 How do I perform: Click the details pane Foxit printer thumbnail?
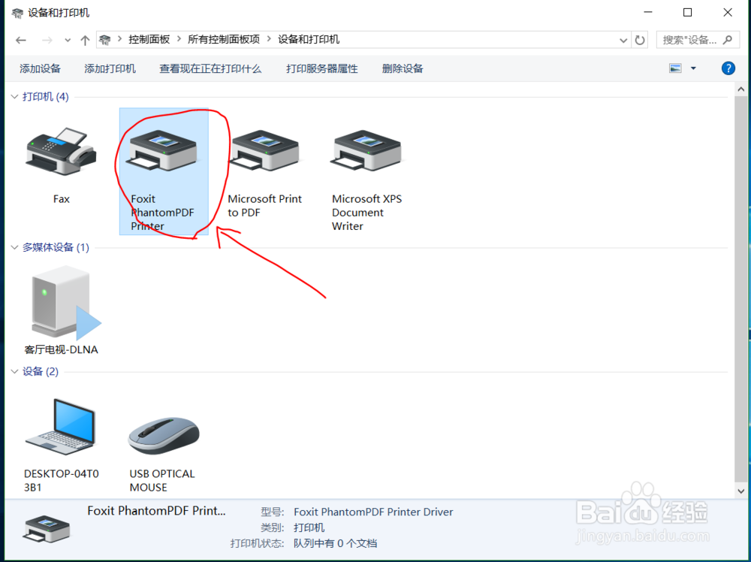47,529
